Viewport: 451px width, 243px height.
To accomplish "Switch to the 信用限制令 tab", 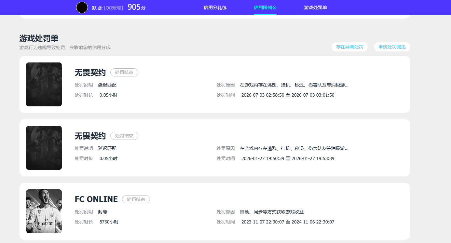I will tap(265, 7).
